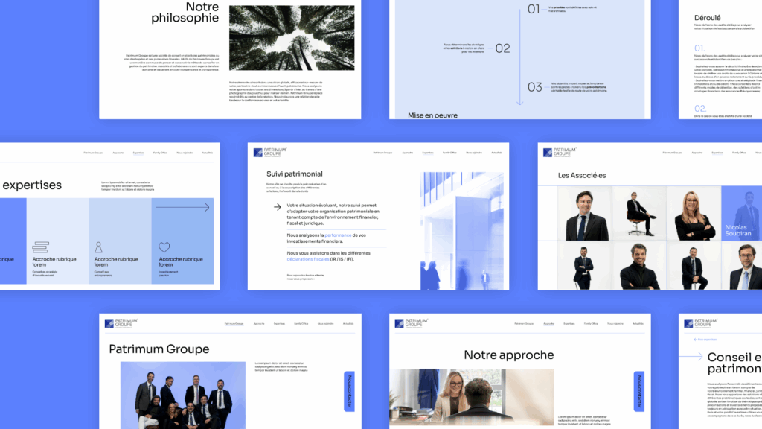Click the long right arrow on the expertises card
762x429 pixels.
[x=183, y=207]
